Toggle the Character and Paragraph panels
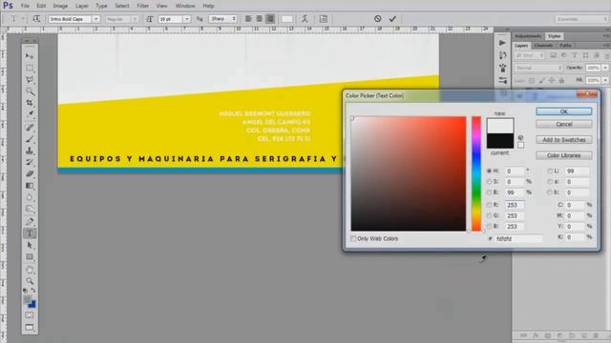The image size is (611, 343). click(324, 19)
